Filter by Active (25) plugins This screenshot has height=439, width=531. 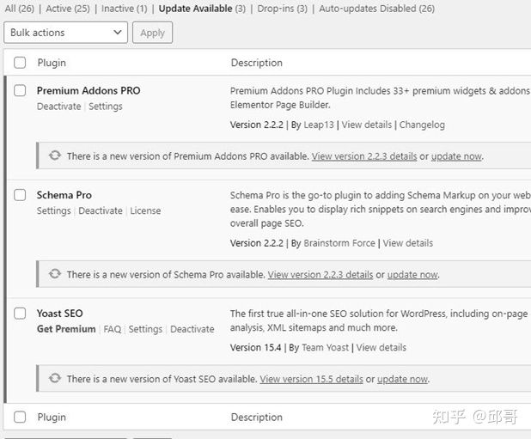click(x=68, y=9)
